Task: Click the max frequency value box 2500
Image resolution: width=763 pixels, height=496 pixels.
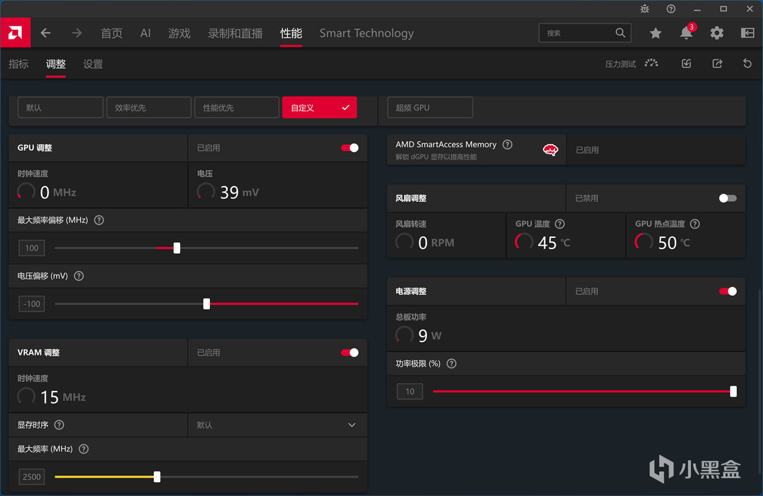Action: tap(32, 477)
